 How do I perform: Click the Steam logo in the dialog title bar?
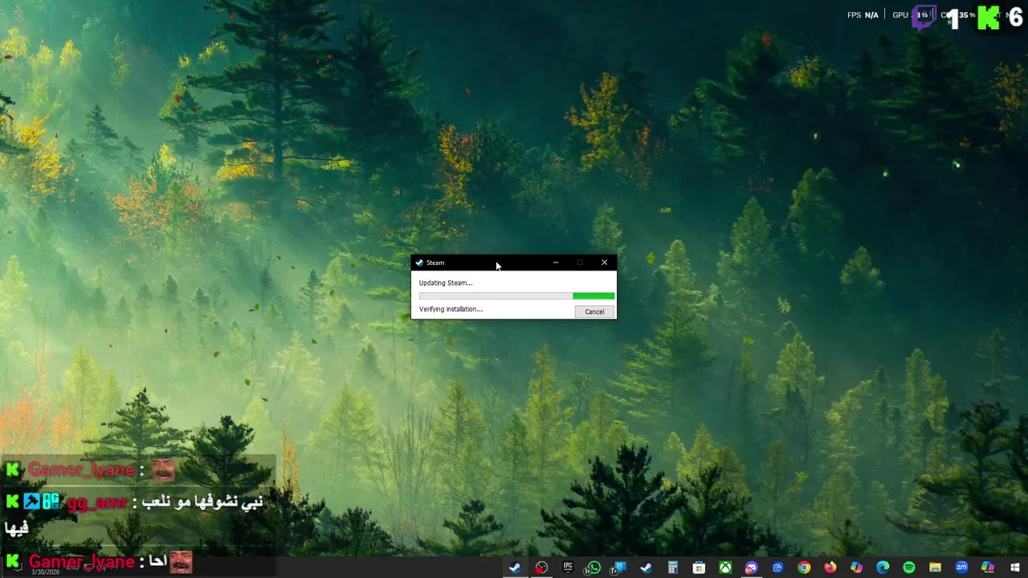[x=419, y=263]
